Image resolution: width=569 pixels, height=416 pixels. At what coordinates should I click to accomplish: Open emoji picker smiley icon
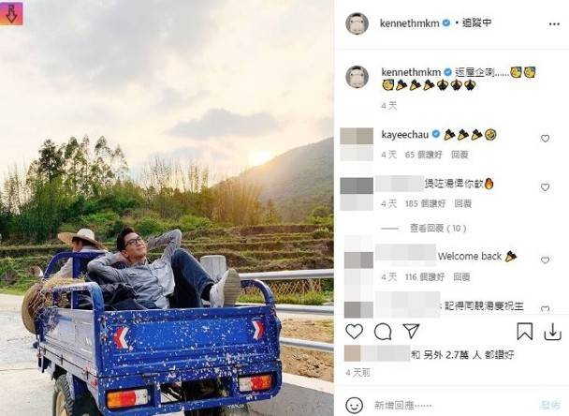[354, 405]
